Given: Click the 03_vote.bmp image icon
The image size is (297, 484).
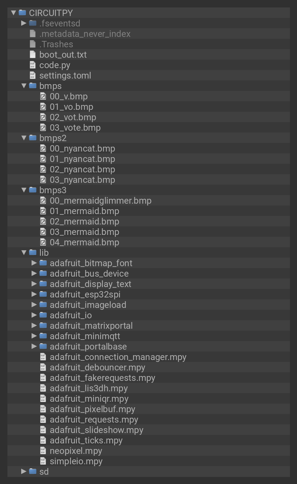Looking at the screenshot, I should click(x=43, y=128).
